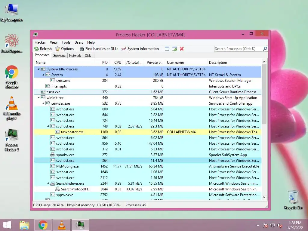Image resolution: width=308 pixels, height=231 pixels.
Task: Open the Hacker menu
Action: coord(40,42)
